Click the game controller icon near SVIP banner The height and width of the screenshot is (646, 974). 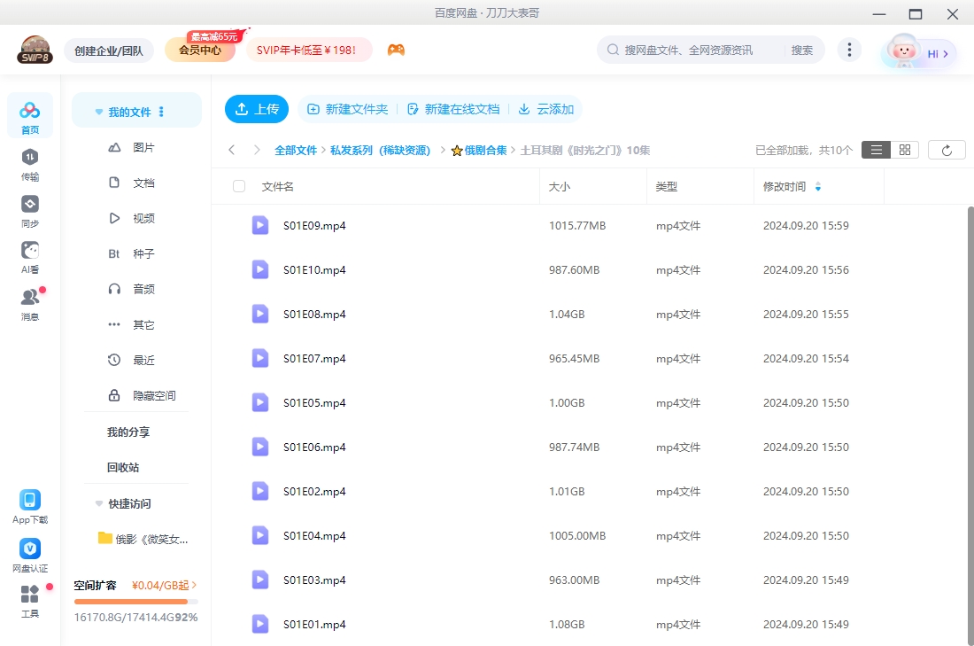coord(396,50)
